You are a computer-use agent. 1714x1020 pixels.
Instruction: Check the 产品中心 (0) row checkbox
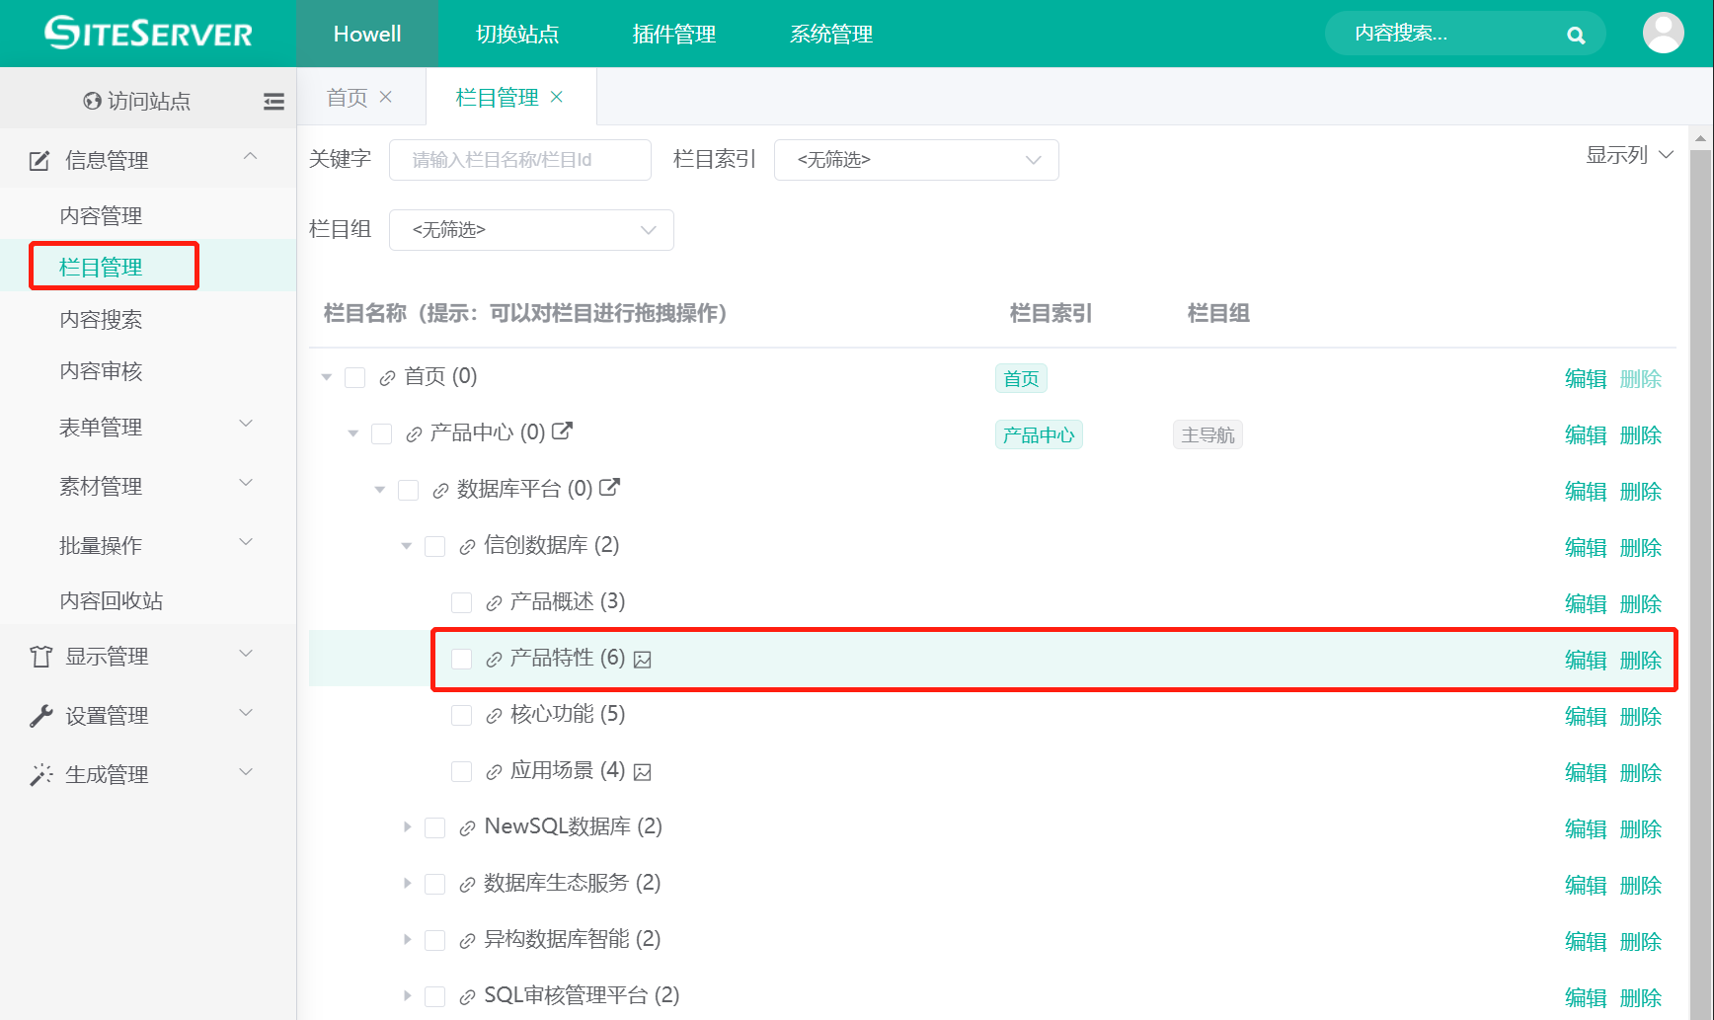pyautogui.click(x=382, y=434)
